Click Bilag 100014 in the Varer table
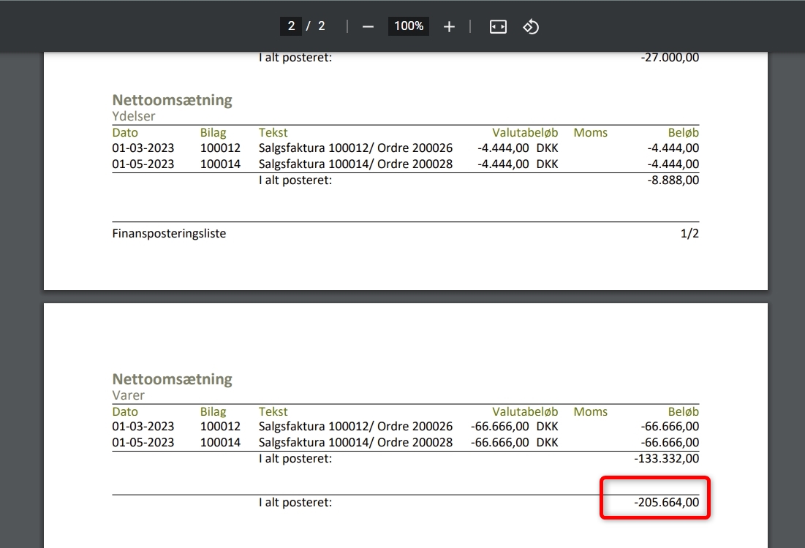805x548 pixels. (x=220, y=442)
